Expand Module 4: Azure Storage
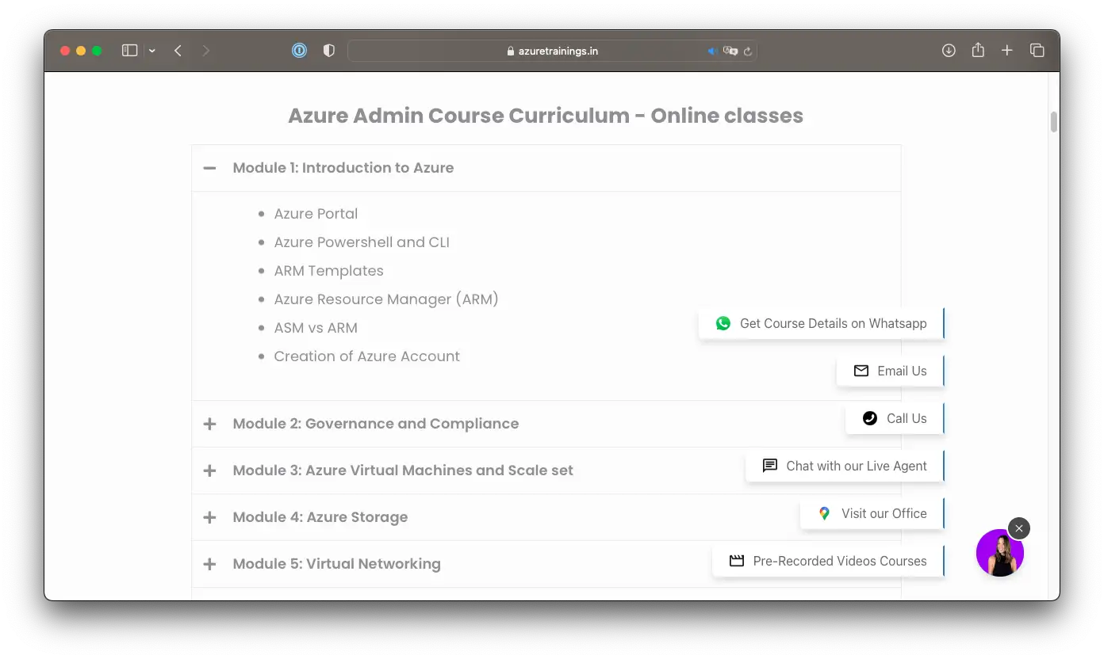1104x659 pixels. (209, 517)
